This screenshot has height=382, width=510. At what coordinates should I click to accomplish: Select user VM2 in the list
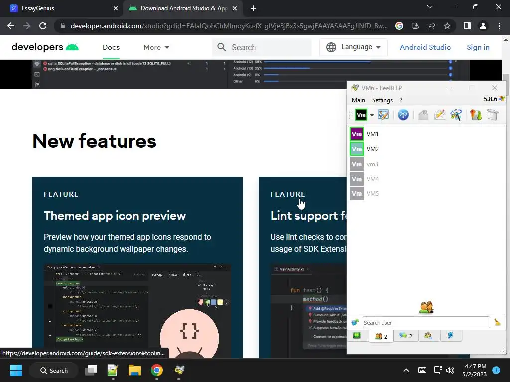[x=426, y=149]
